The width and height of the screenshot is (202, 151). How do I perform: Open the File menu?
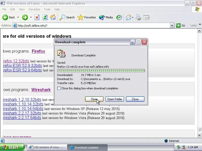(x=4, y=9)
